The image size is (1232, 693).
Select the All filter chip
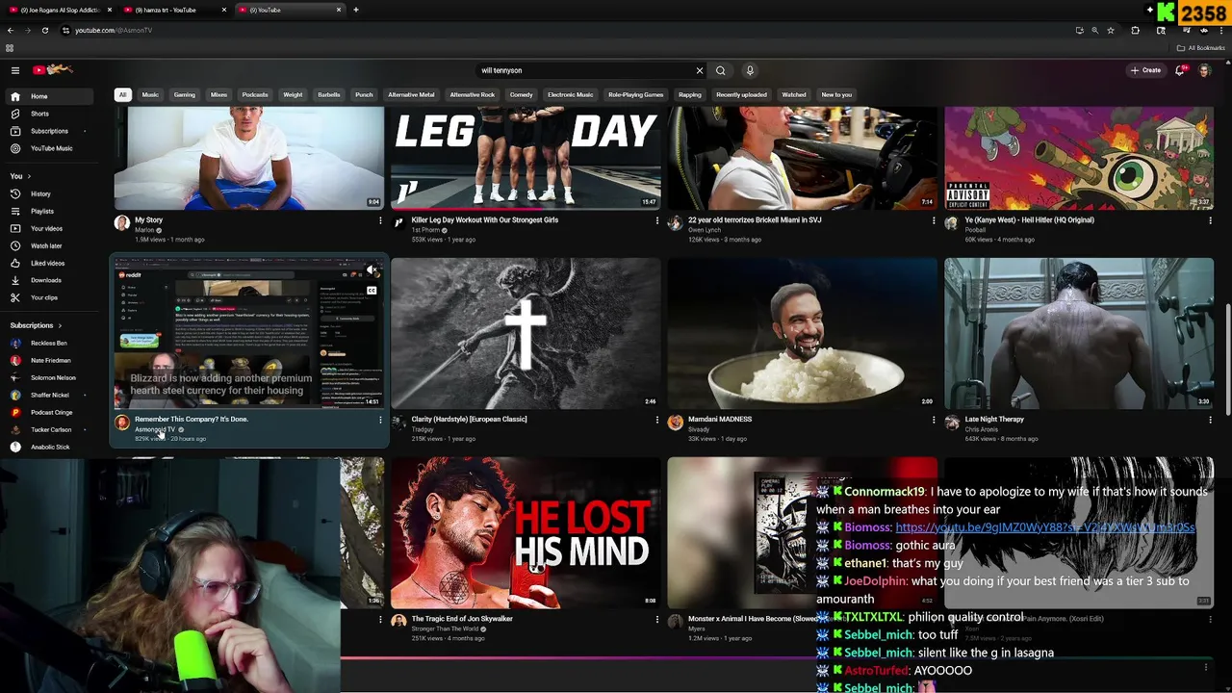(122, 94)
